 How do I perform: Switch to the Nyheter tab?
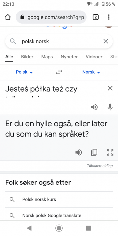point(69,57)
